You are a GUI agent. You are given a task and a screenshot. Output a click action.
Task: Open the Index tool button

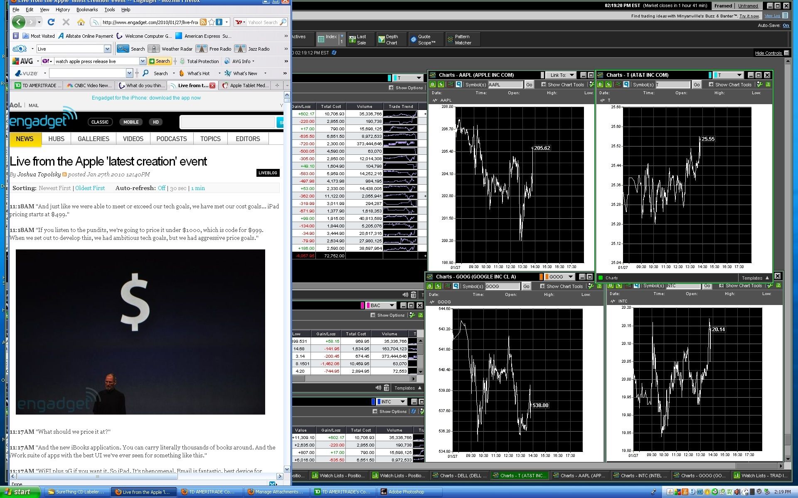[x=328, y=39]
